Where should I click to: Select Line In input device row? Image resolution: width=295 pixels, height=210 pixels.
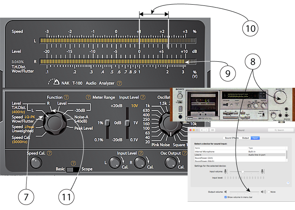(240, 155)
